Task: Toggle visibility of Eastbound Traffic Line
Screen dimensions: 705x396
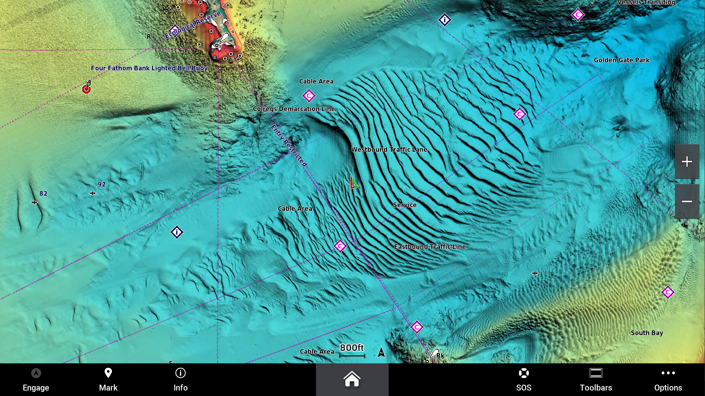Action: point(429,246)
